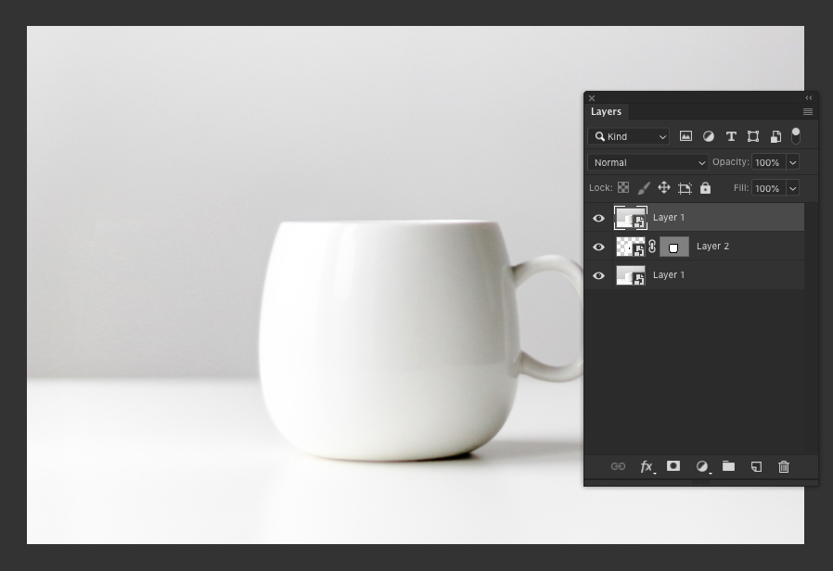Select the top Layer 1 name text
This screenshot has height=571, width=833.
(x=669, y=218)
